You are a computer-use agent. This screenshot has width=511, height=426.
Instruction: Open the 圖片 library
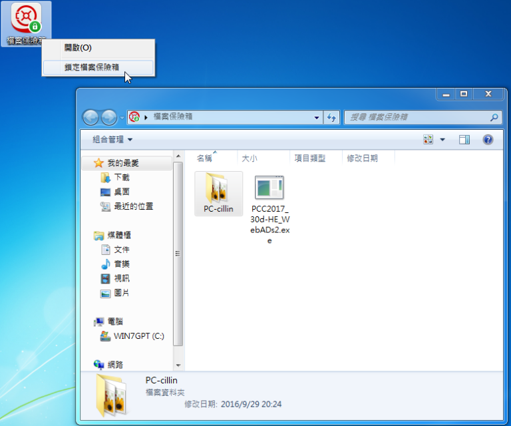[122, 293]
